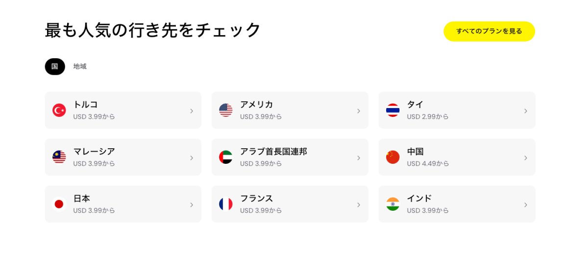Image resolution: width=588 pixels, height=269 pixels.
Task: Click the Malaysia flag icon
Action: (x=59, y=157)
